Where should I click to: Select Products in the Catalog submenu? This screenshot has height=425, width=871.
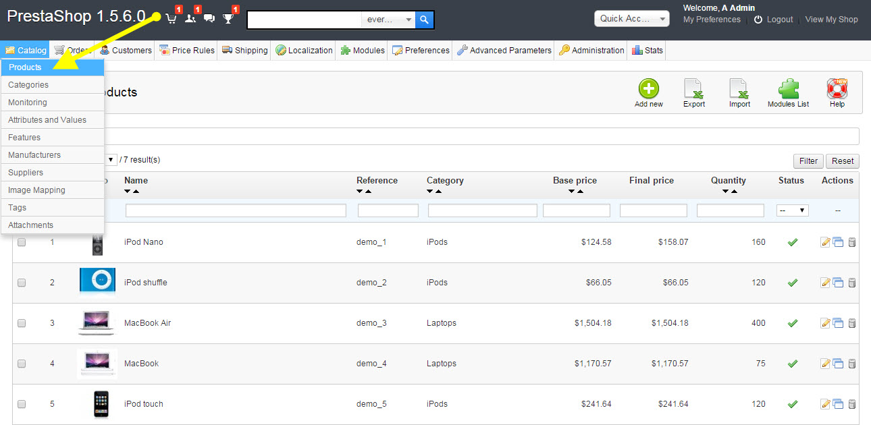(53, 67)
